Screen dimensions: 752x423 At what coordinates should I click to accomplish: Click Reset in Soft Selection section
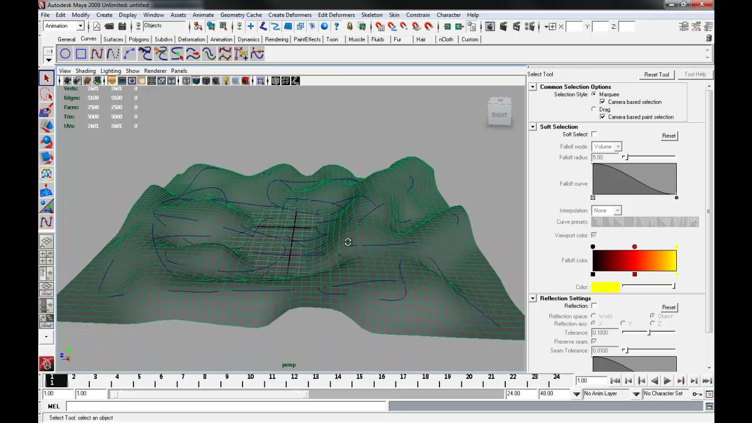pos(669,136)
